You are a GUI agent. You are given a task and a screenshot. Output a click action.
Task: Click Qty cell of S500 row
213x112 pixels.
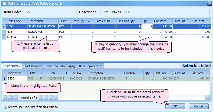[x=147, y=26]
